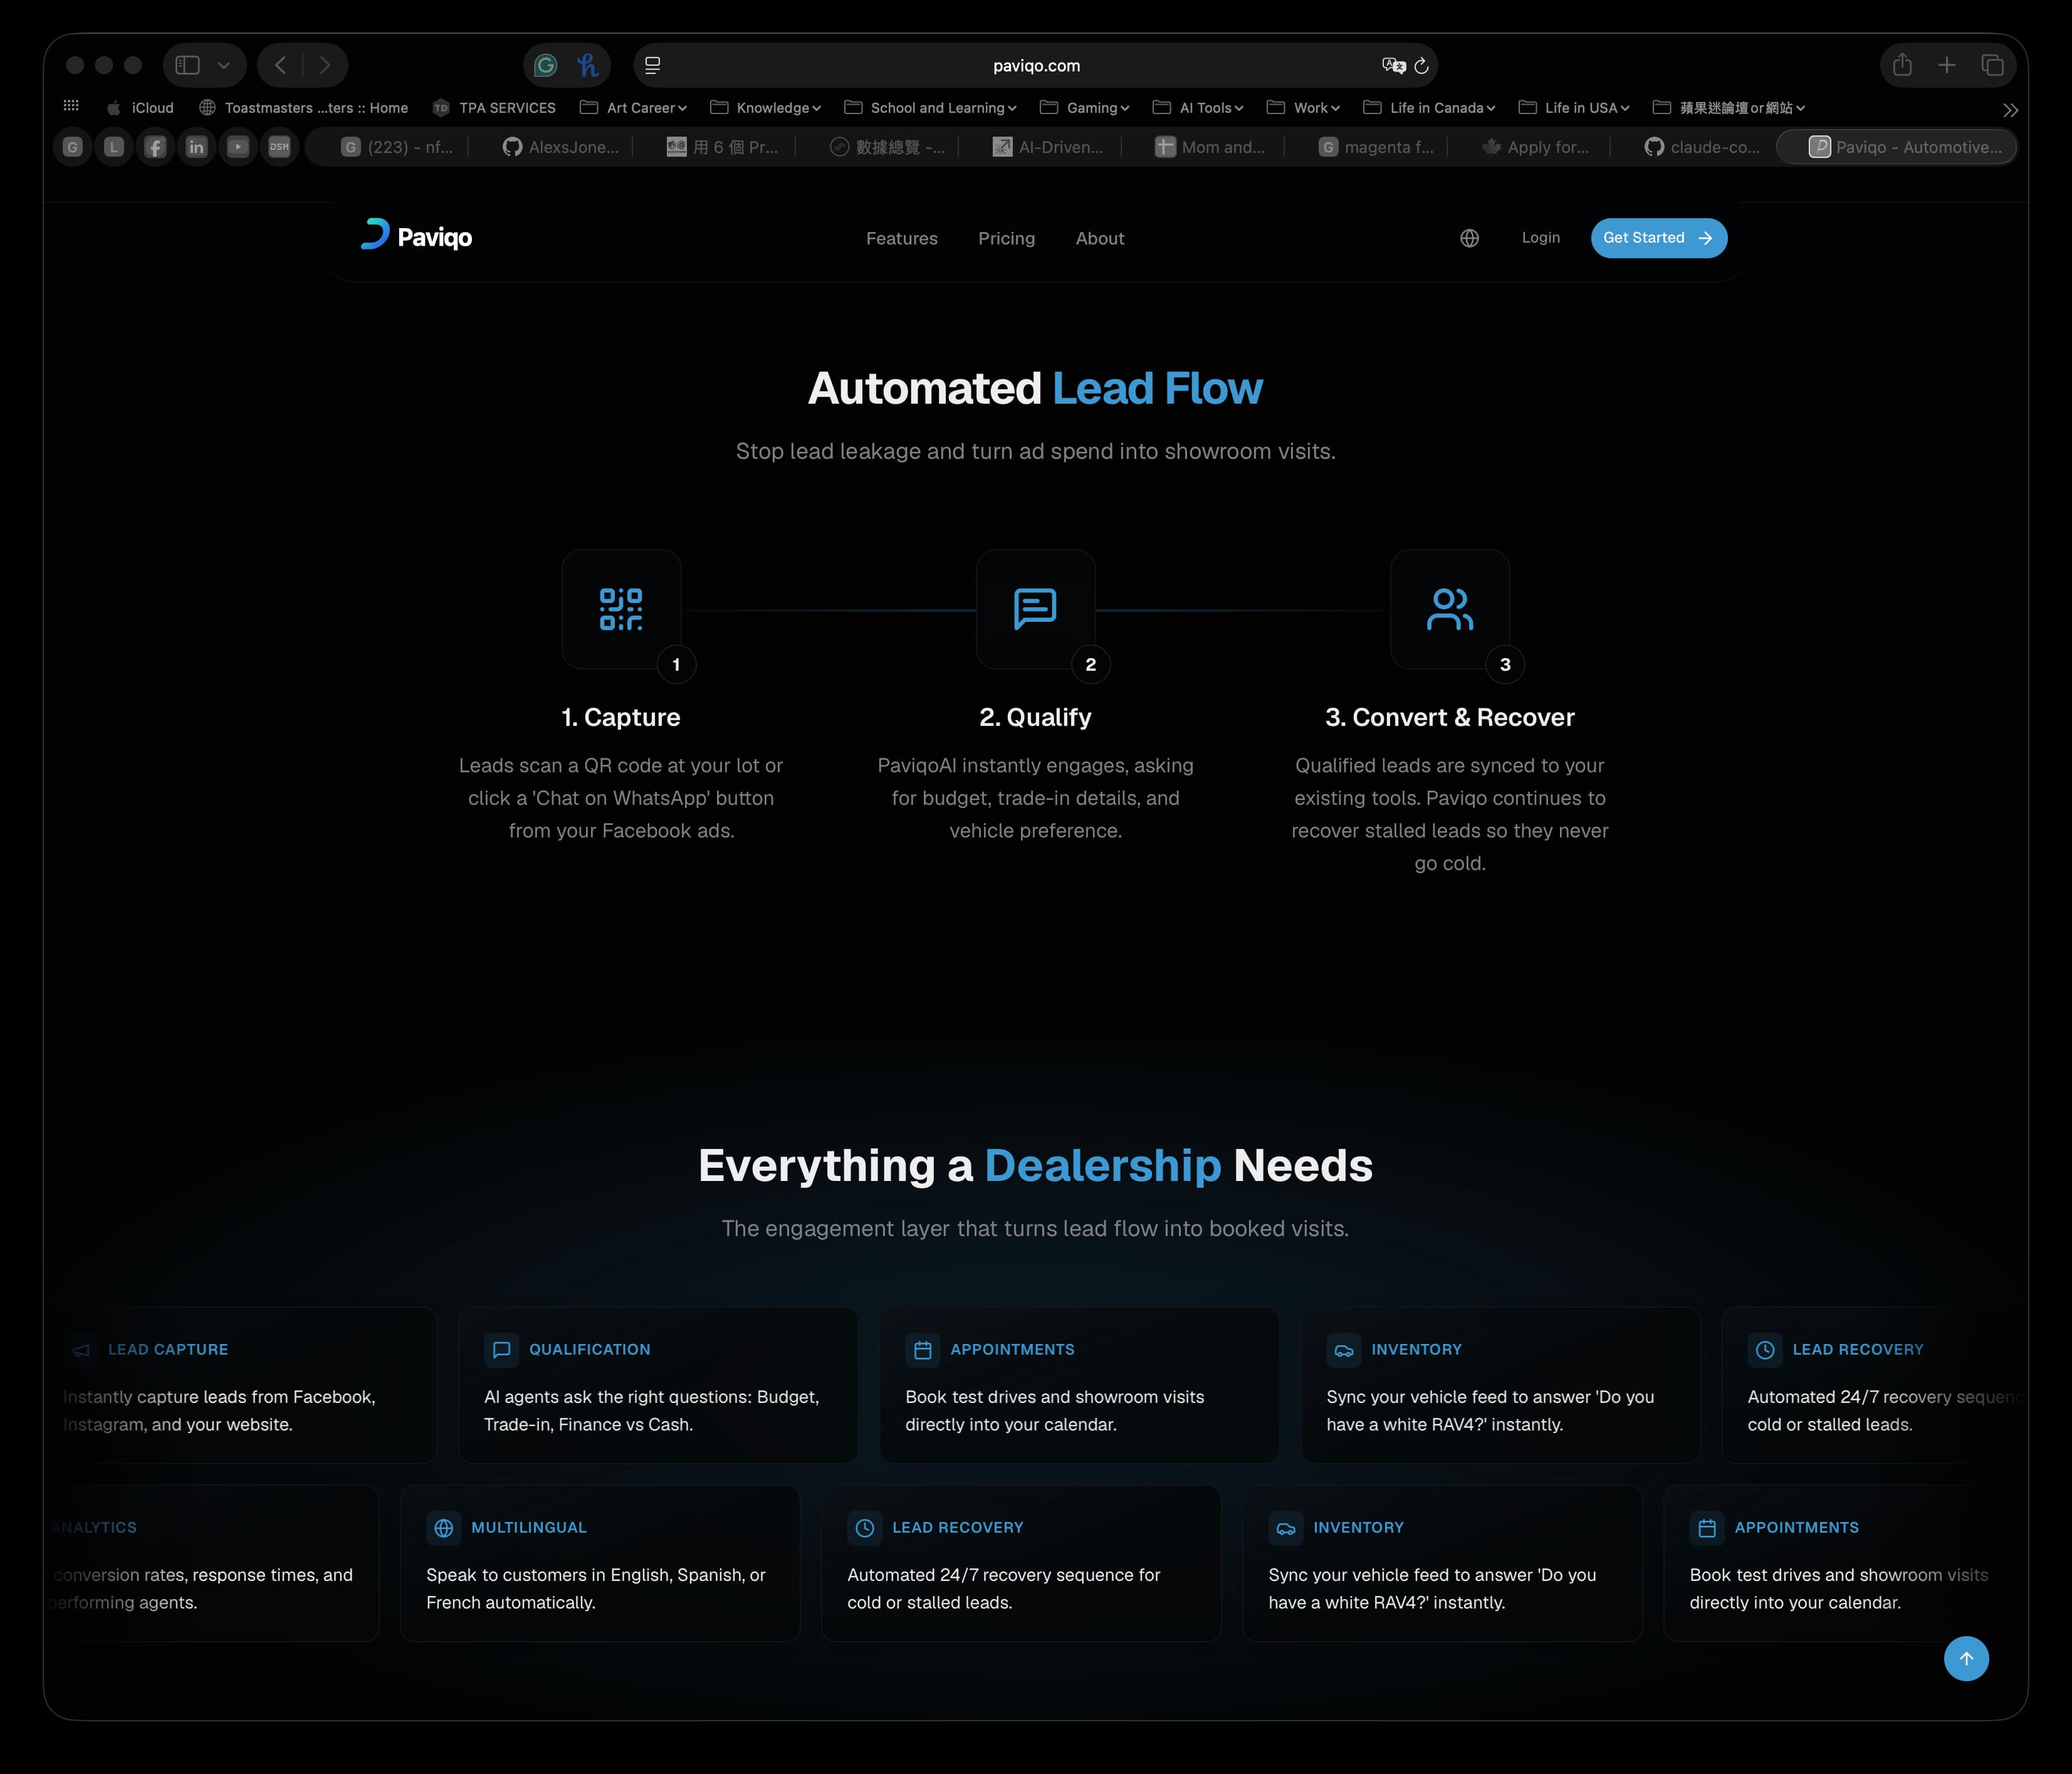The width and height of the screenshot is (2072, 1774).
Task: Click the car icon beside Sync your vehicle feed
Action: tap(1344, 1350)
